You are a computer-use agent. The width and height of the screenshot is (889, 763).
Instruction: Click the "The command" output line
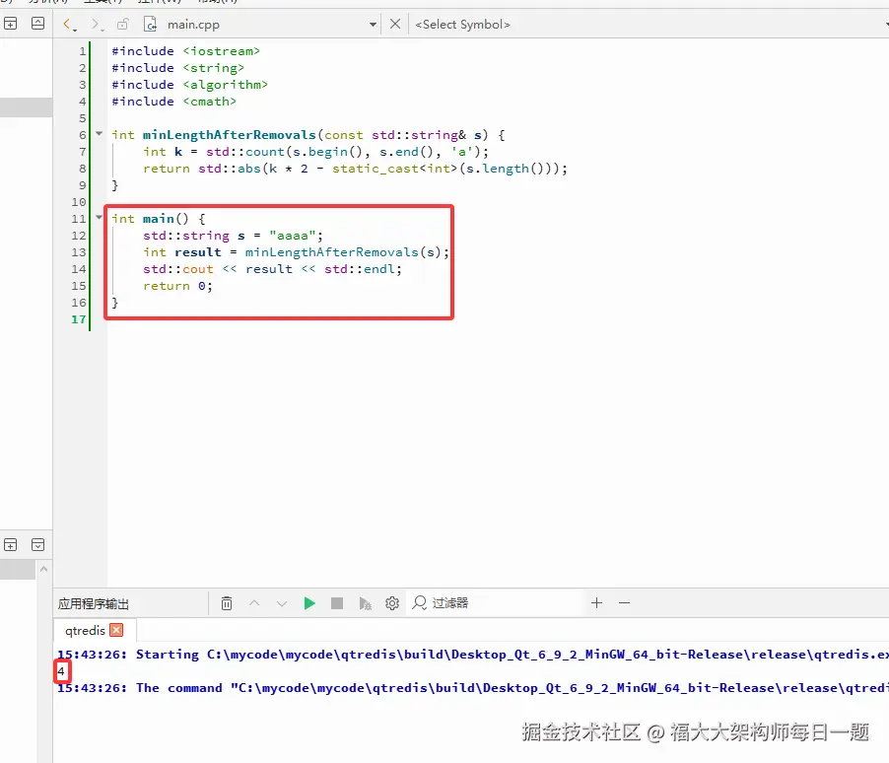click(x=473, y=688)
